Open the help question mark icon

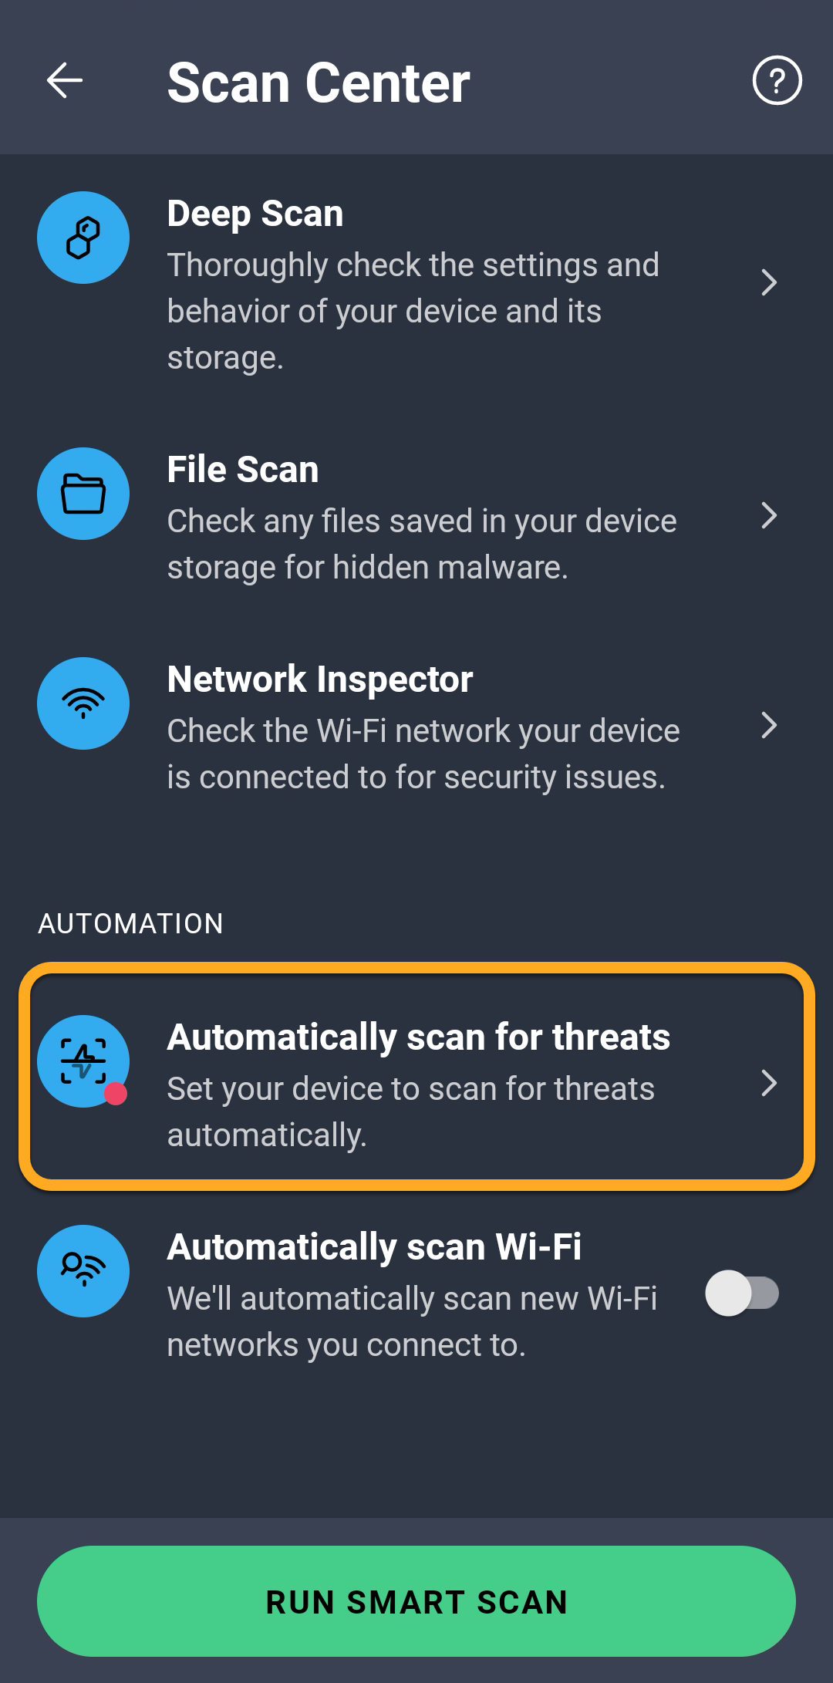point(777,81)
